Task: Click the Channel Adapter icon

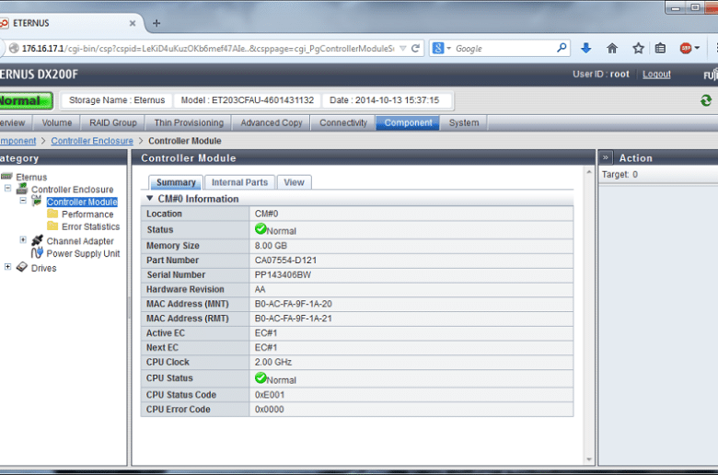Action: click(37, 240)
